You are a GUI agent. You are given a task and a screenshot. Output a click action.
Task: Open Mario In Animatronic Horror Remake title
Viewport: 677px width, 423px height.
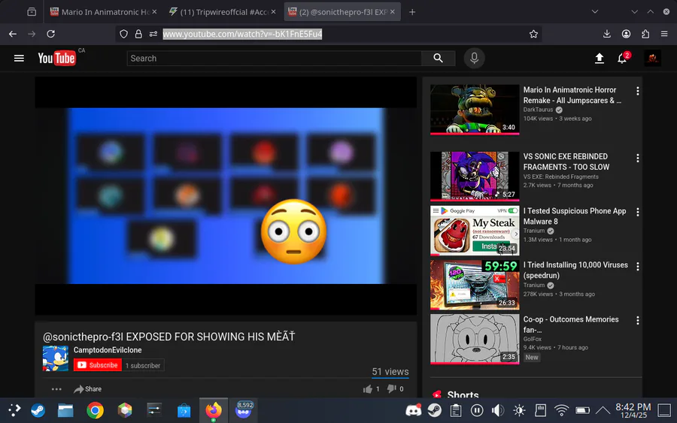coord(572,95)
